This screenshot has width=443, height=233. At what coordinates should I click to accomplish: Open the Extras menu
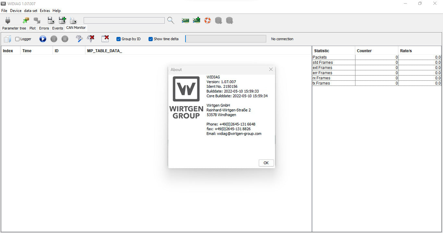point(45,10)
